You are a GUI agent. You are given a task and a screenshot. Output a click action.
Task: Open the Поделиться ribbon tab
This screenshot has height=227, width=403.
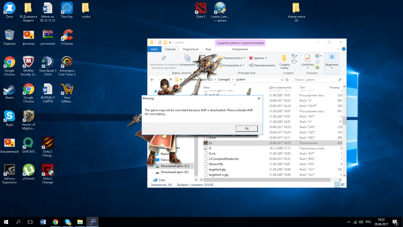coord(191,49)
